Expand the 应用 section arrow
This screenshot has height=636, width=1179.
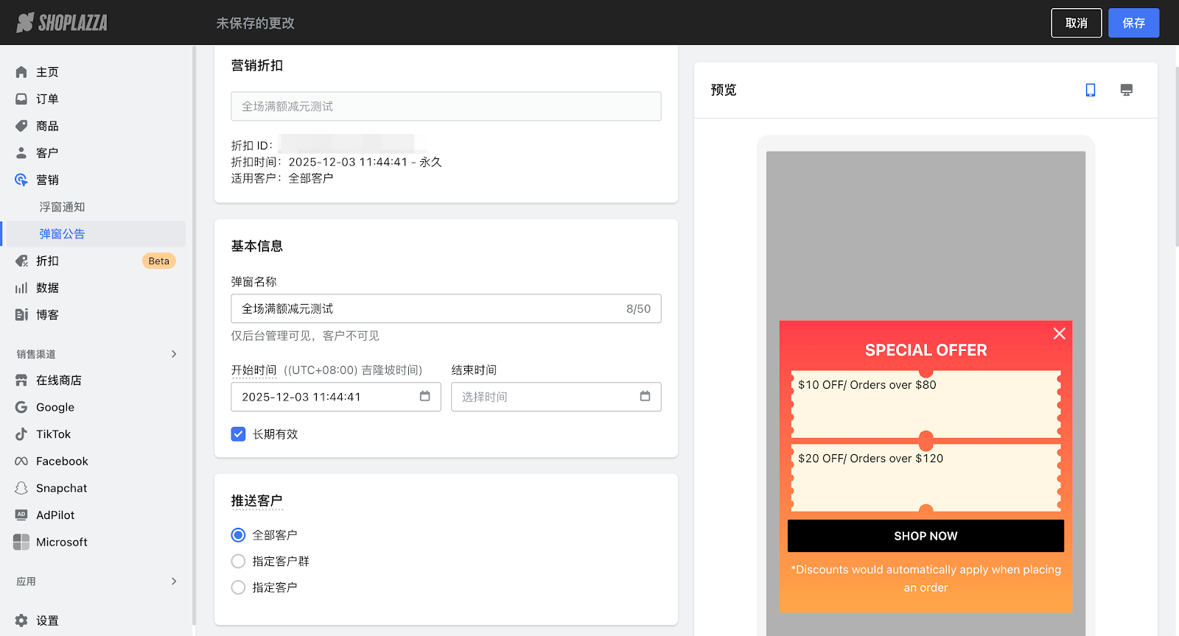[174, 582]
